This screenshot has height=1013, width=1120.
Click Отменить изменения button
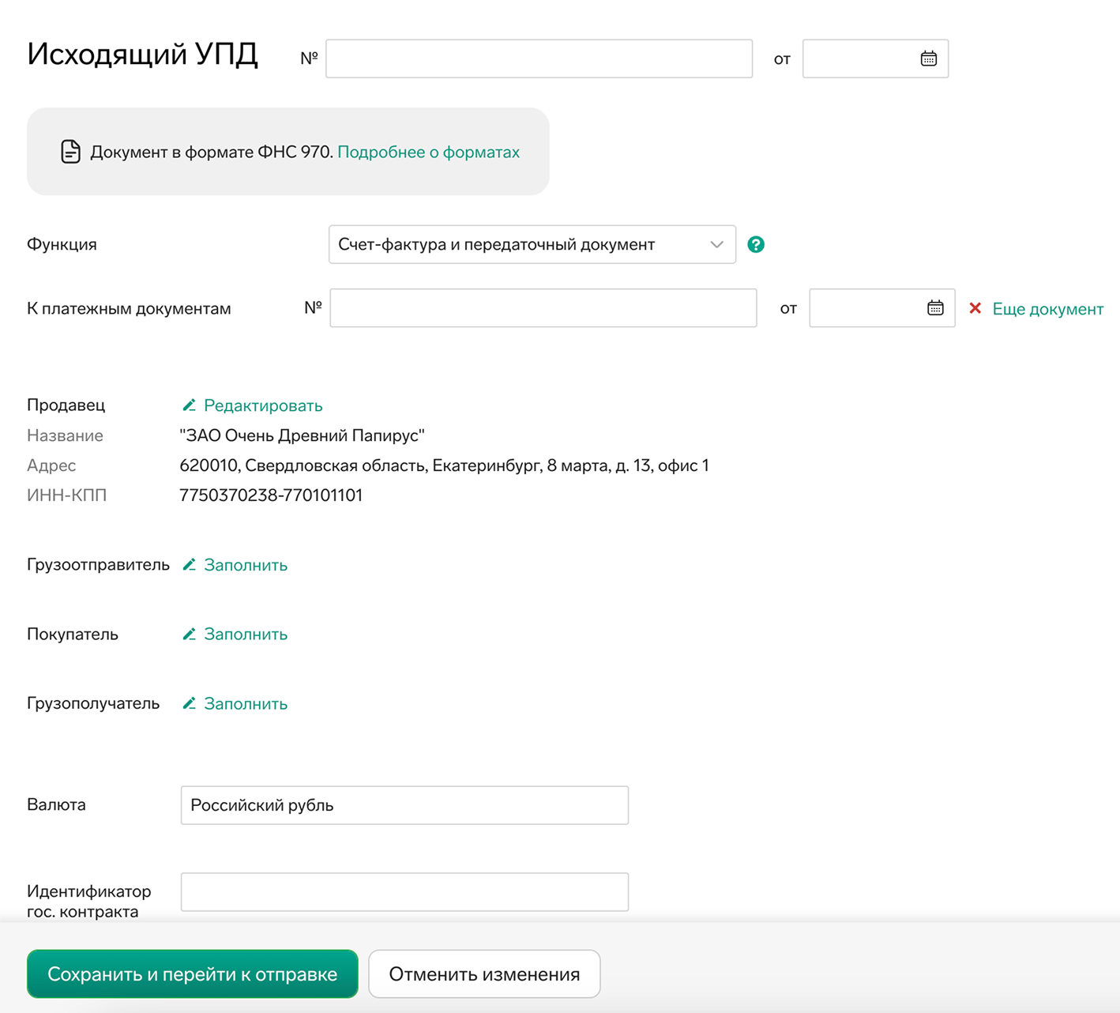coord(484,974)
